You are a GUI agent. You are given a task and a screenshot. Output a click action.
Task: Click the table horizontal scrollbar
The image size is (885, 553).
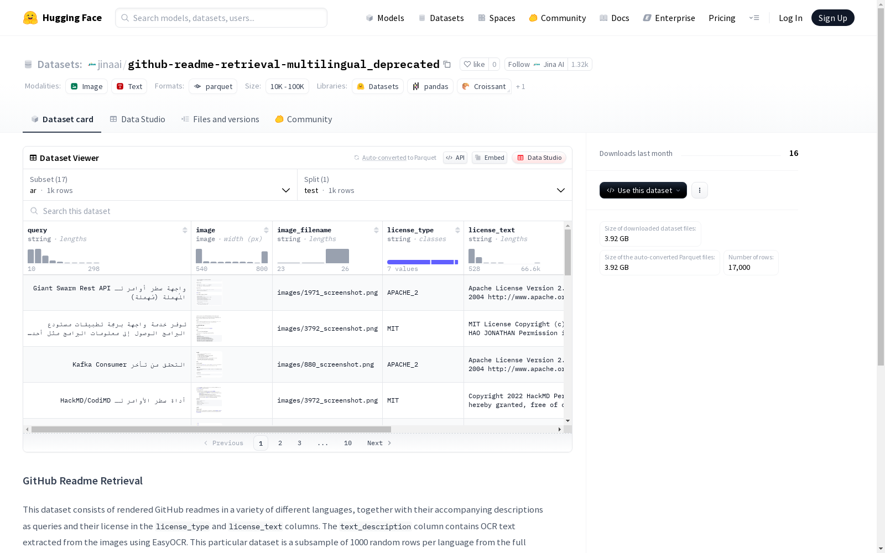(211, 429)
